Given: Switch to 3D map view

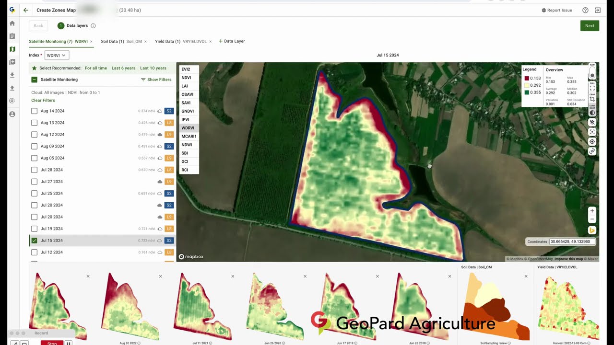Looking at the screenshot, I should coord(592,151).
